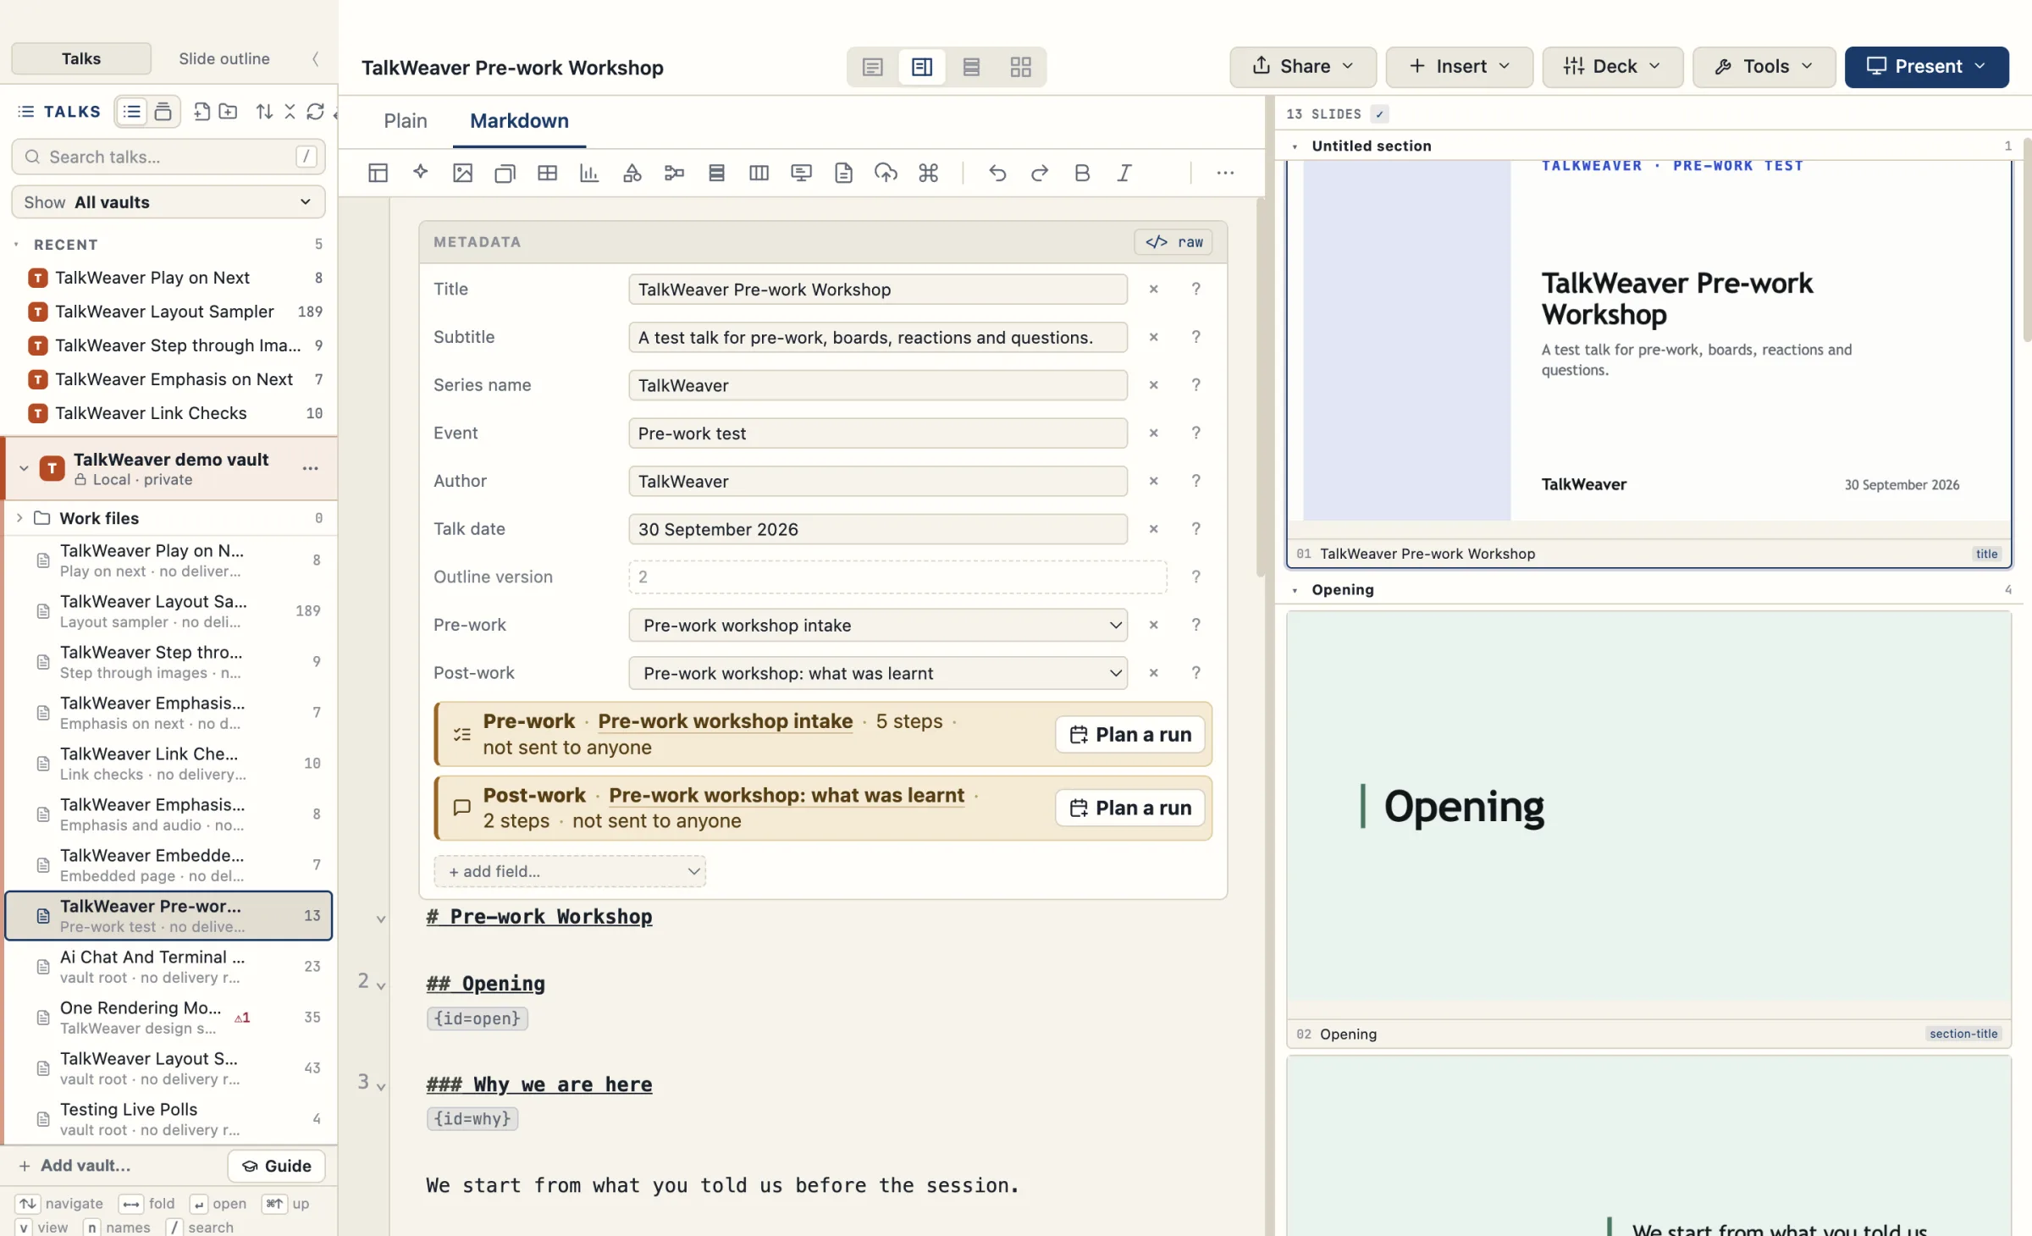2032x1236 pixels.
Task: Apply bold formatting
Action: [1082, 173]
